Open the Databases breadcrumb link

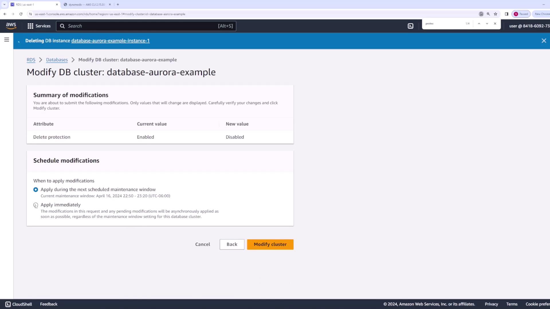(x=57, y=60)
